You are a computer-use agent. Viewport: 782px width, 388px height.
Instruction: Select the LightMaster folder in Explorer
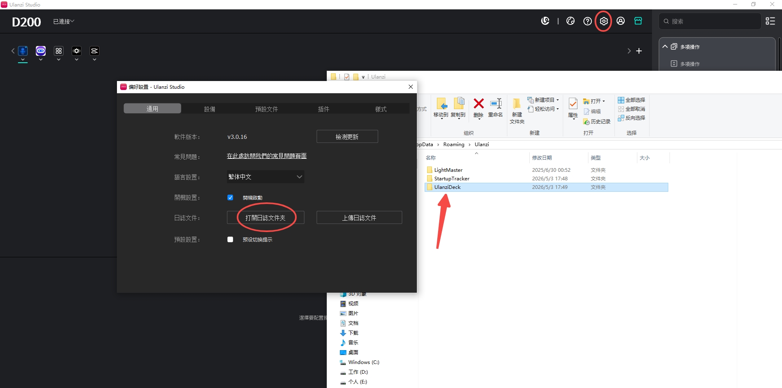546,170
